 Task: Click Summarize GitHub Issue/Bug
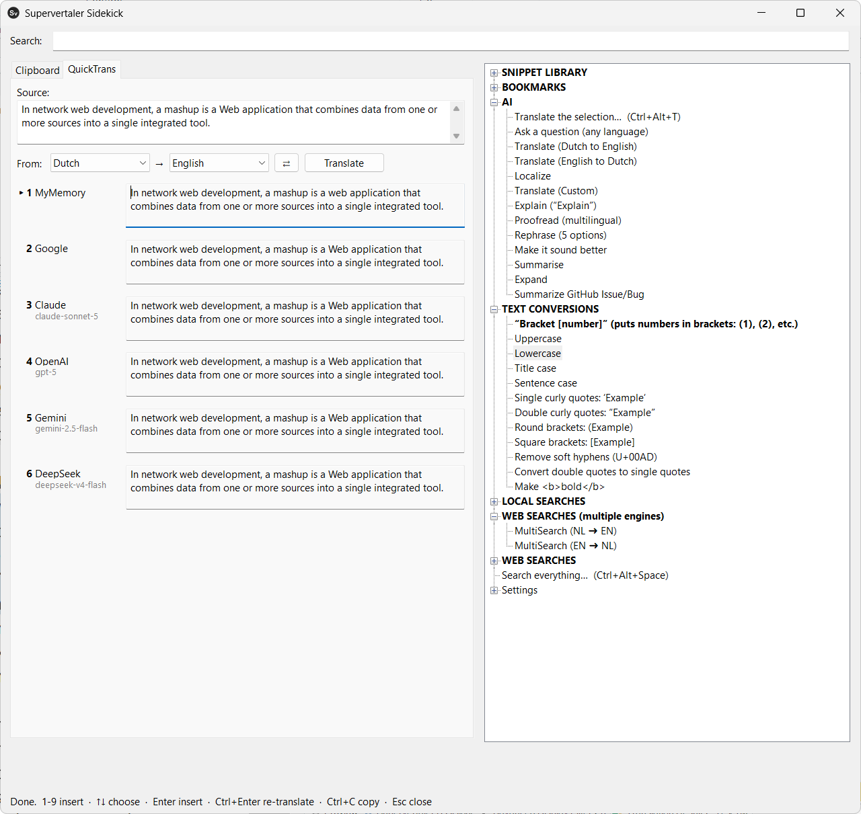coord(579,294)
